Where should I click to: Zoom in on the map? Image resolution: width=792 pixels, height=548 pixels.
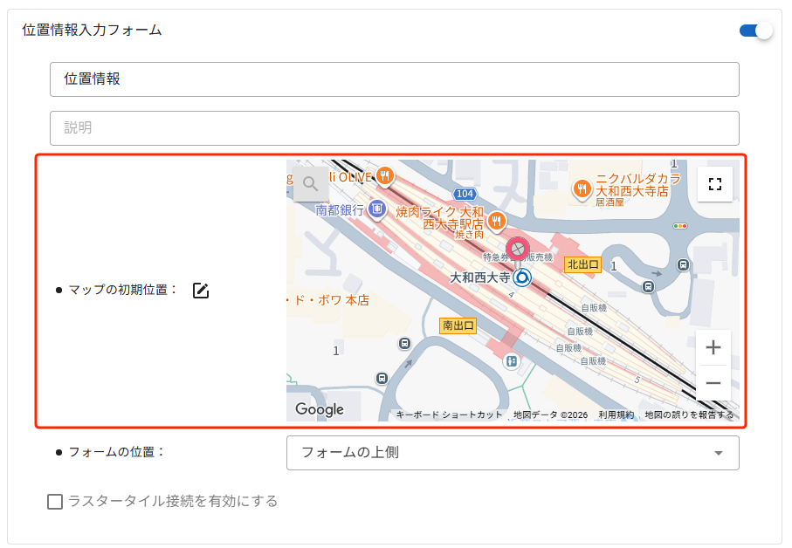coord(713,347)
